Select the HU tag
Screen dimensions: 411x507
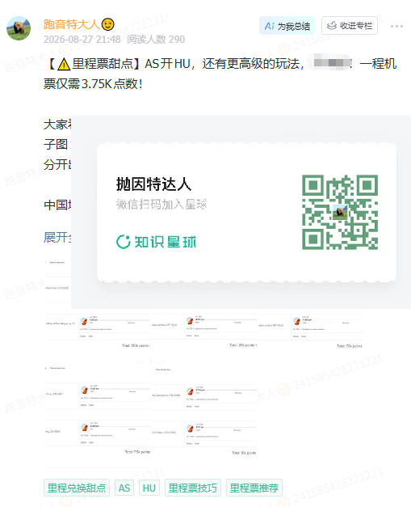[x=149, y=488]
